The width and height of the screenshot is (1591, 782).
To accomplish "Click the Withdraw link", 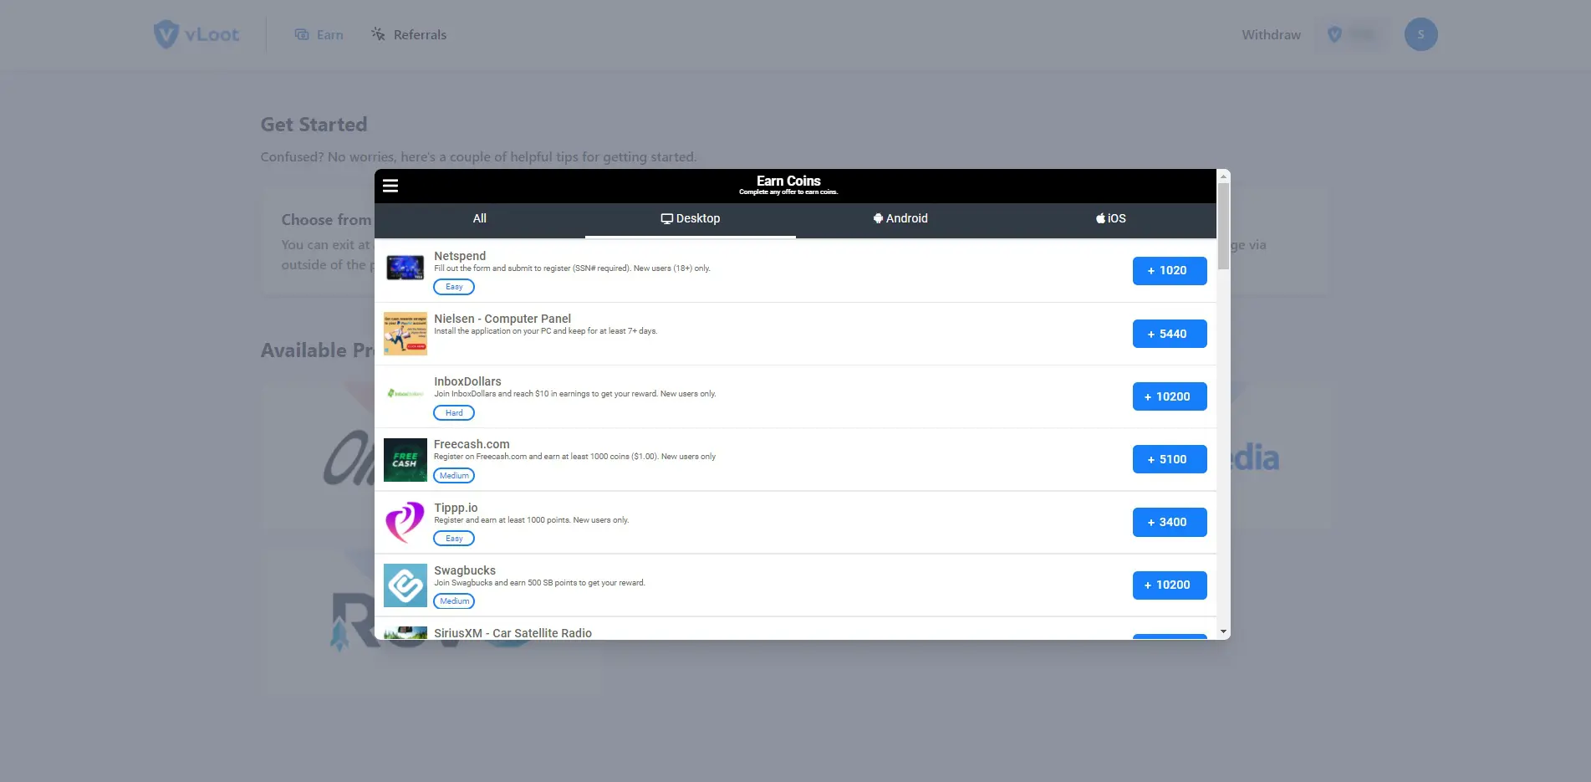I will click(1271, 35).
